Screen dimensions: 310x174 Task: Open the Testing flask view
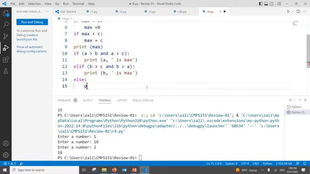tap(6, 71)
